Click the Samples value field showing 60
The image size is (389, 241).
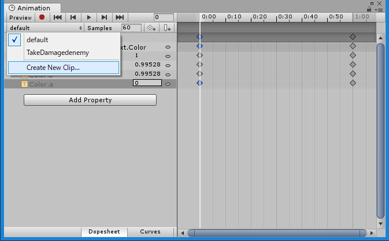coord(131,28)
